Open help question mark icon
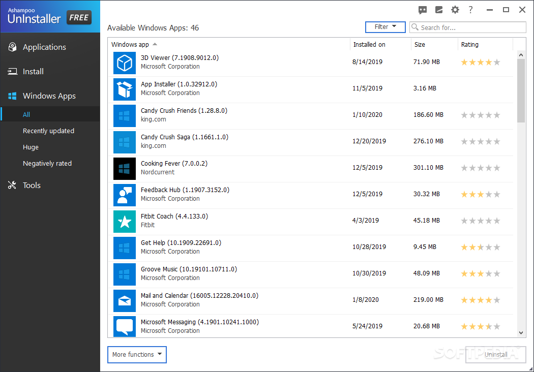This screenshot has width=534, height=372. 470,10
